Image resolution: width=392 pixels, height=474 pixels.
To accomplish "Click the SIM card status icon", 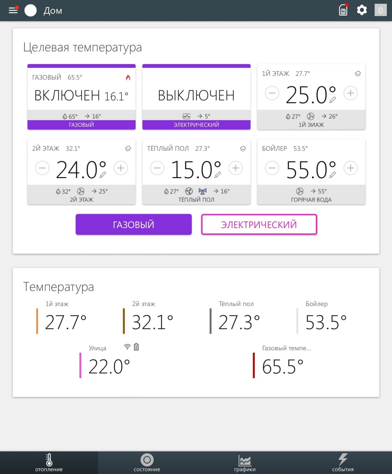I will pos(343,10).
